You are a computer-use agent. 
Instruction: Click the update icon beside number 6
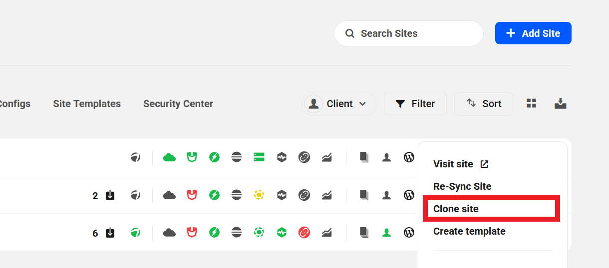[110, 233]
